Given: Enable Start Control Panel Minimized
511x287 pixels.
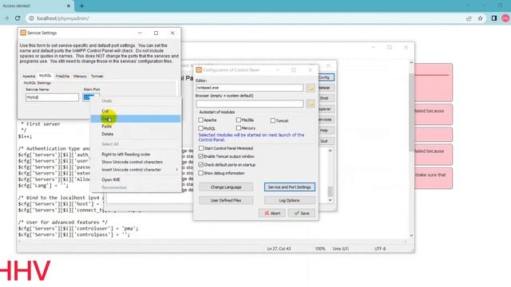Looking at the screenshot, I should [201, 148].
